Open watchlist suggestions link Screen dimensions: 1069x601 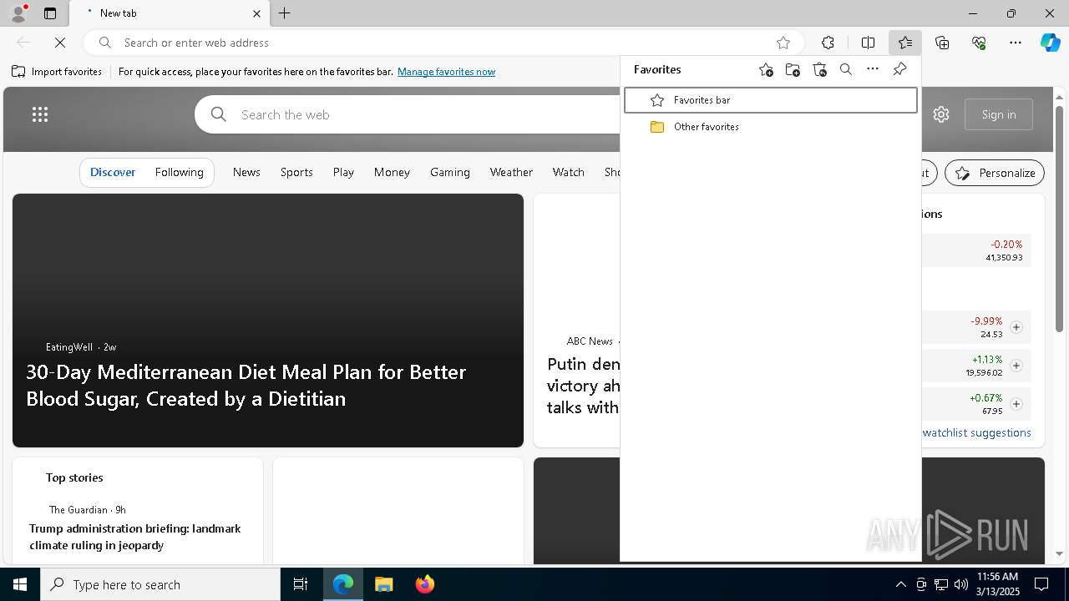(x=977, y=432)
